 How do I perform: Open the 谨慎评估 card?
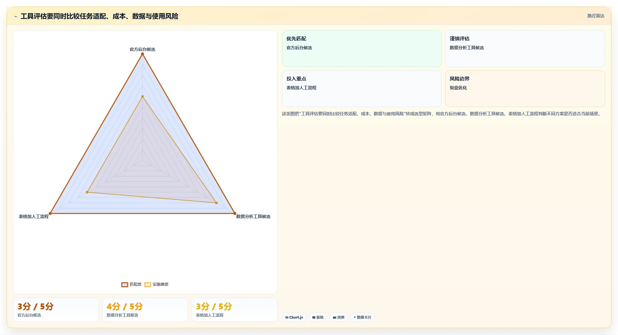(525, 49)
